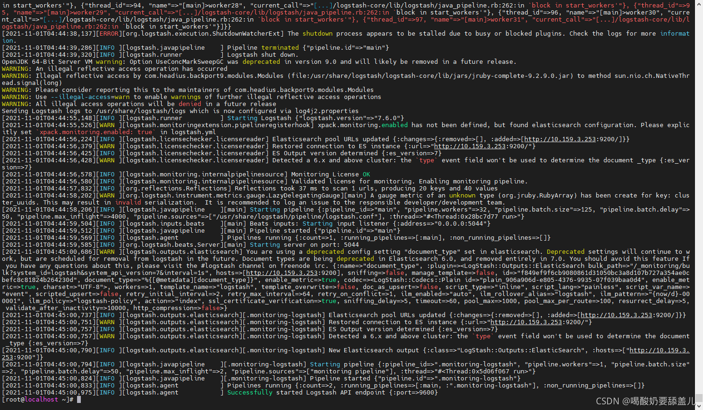This screenshot has height=410, width=703.
Task: Open the hosts URL after 'hosts=>[' in plugin config
Action: pos(291,273)
